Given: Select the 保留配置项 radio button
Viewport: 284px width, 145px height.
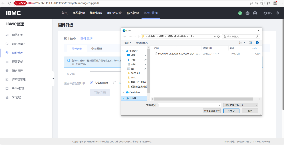Looking at the screenshot, I should tap(92, 83).
